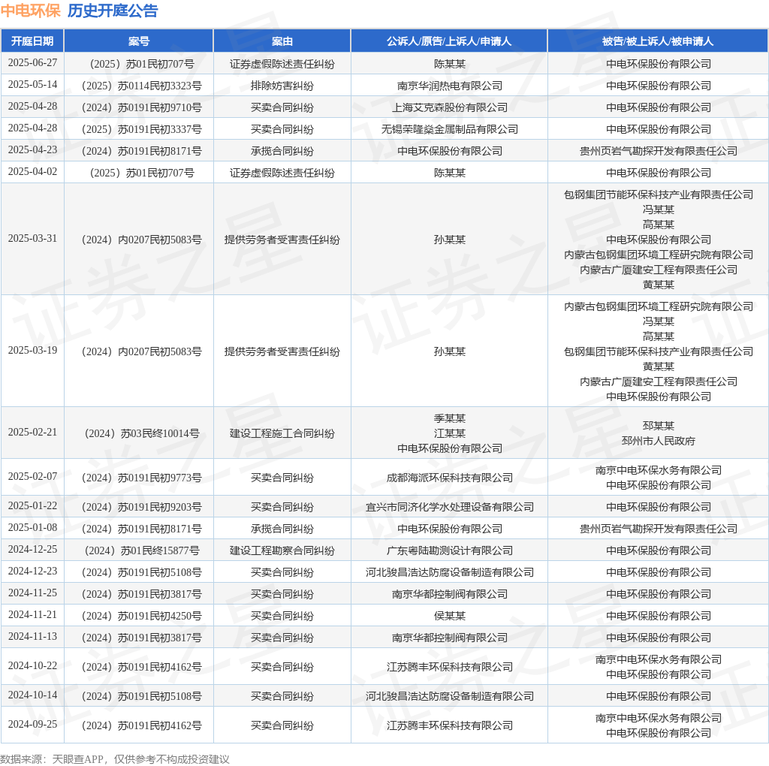Click the 案号 column header

(x=139, y=41)
